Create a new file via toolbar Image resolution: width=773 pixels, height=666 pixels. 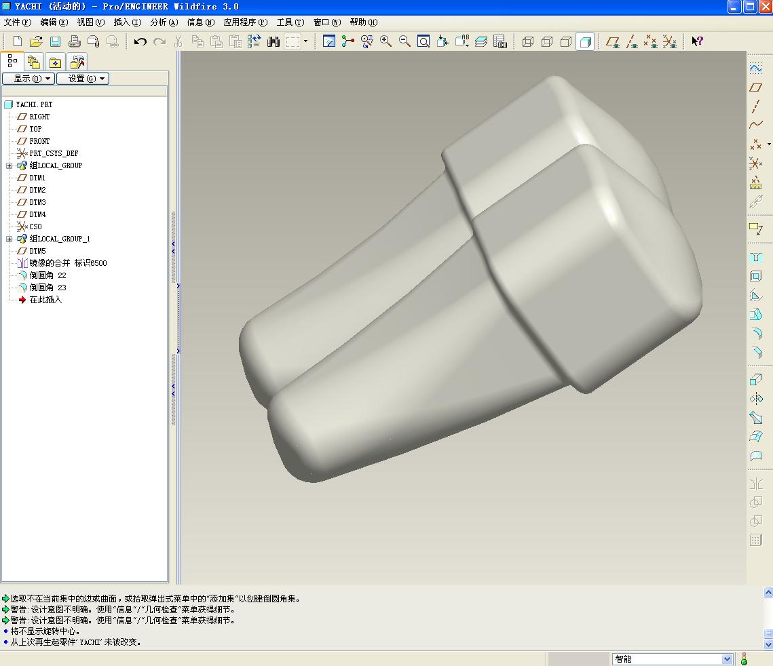pyautogui.click(x=17, y=41)
